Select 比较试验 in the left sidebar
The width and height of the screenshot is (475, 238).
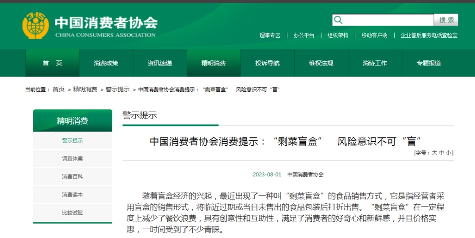tap(73, 213)
